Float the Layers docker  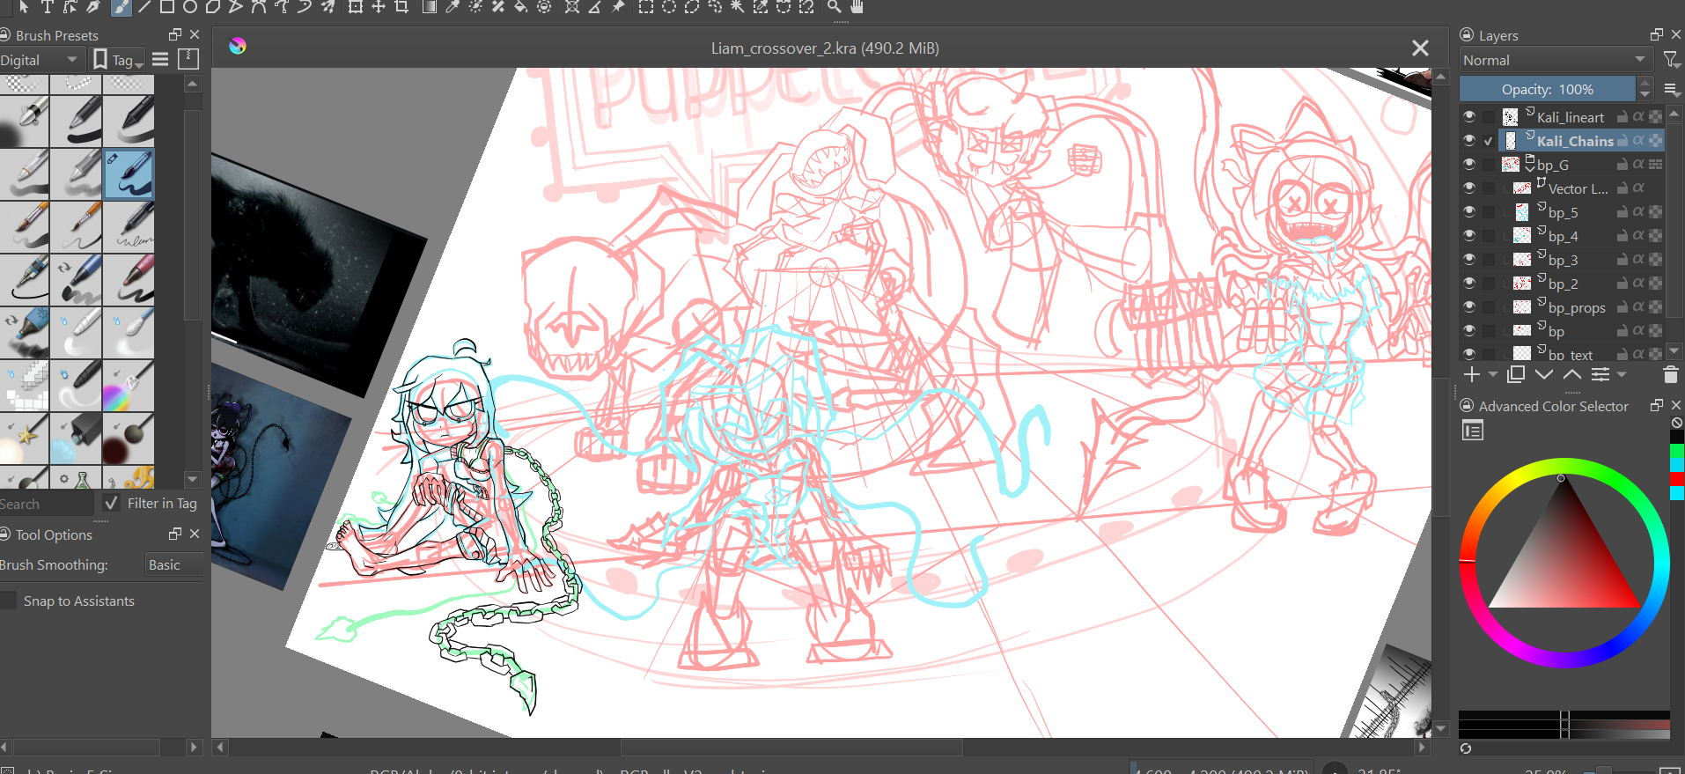pyautogui.click(x=1656, y=34)
